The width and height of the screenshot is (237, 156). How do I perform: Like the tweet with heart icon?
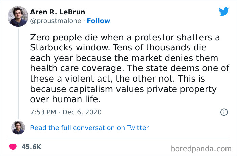13,147
